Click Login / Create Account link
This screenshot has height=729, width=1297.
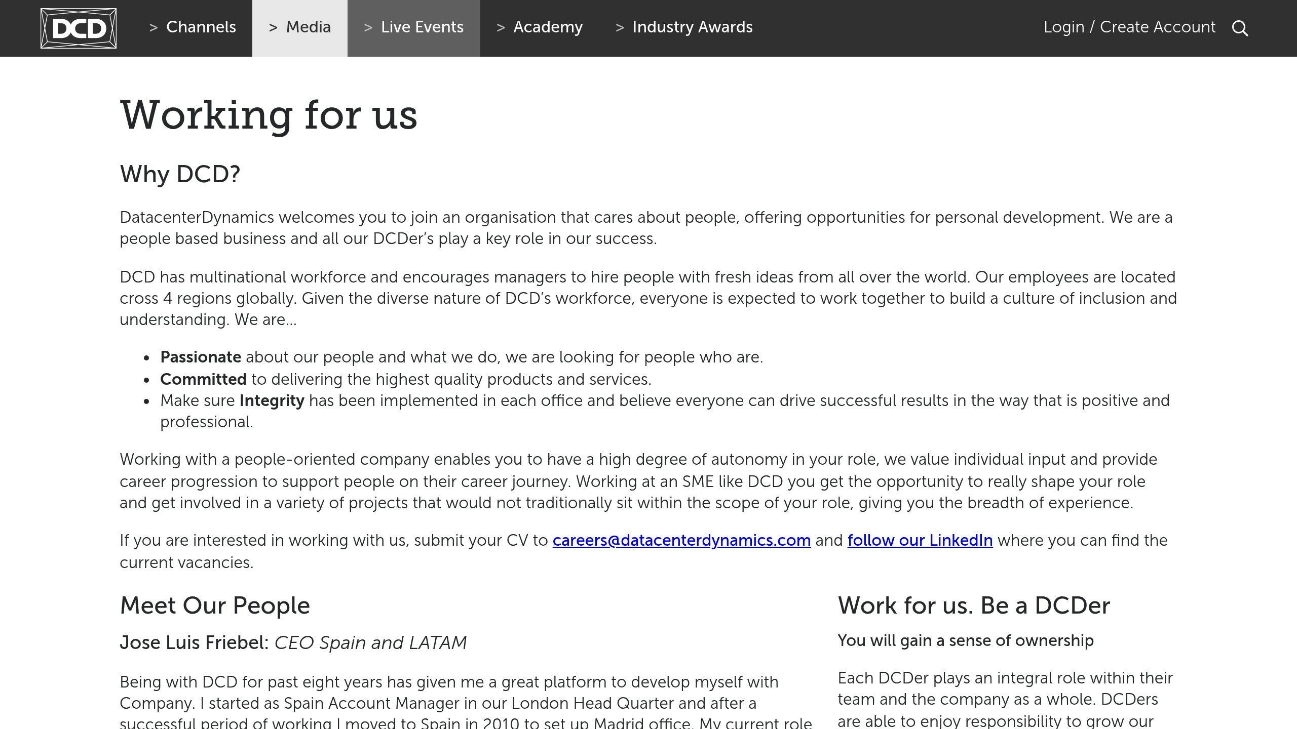[x=1129, y=27]
